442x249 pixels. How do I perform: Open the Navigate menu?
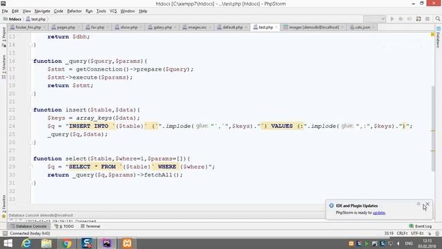pos(42,11)
